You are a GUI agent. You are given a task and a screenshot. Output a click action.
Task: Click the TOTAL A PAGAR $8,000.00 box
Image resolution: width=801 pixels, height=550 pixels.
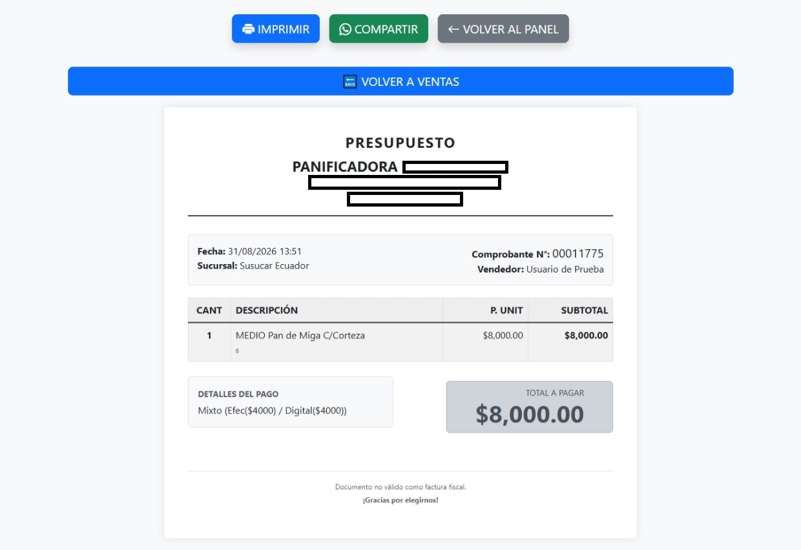pyautogui.click(x=530, y=407)
